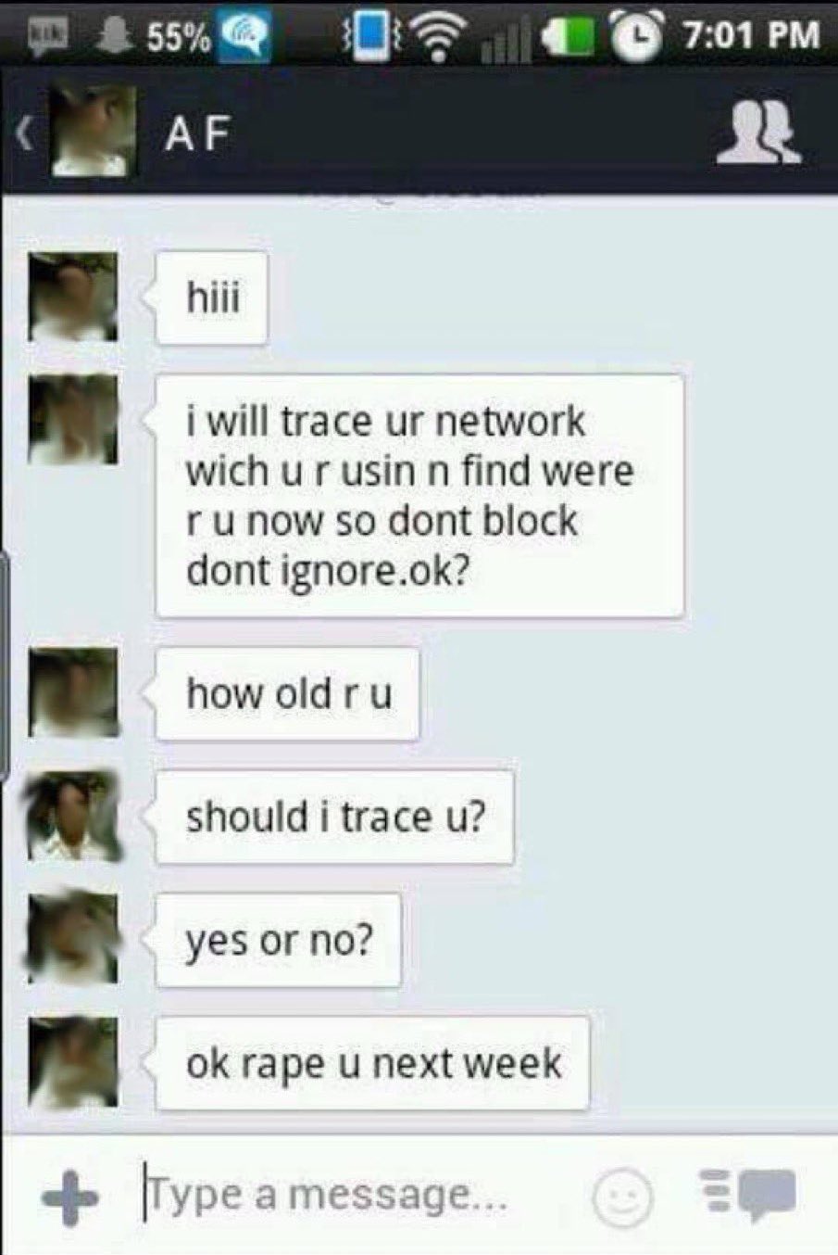Tap the blue chat notification icon
Image resolution: width=838 pixels, height=1255 pixels.
pyautogui.click(x=244, y=37)
